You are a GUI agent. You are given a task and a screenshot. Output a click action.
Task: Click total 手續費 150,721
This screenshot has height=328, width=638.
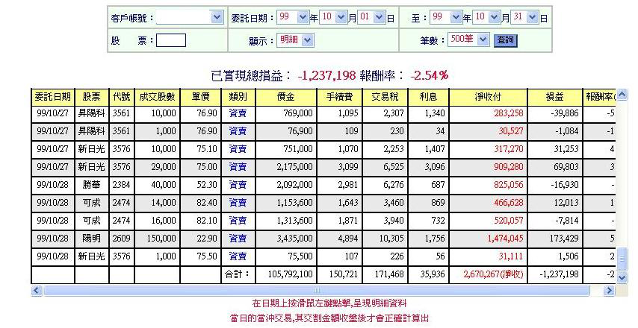click(x=344, y=274)
